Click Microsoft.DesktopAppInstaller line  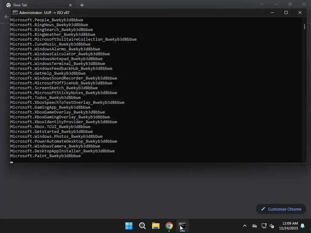[63, 151]
